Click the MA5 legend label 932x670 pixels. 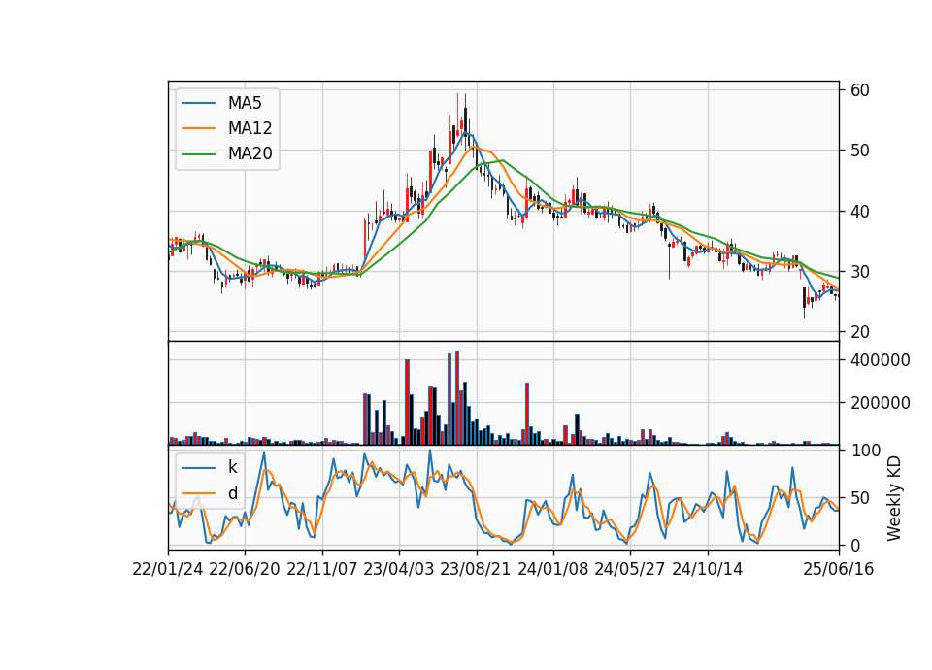coord(245,103)
